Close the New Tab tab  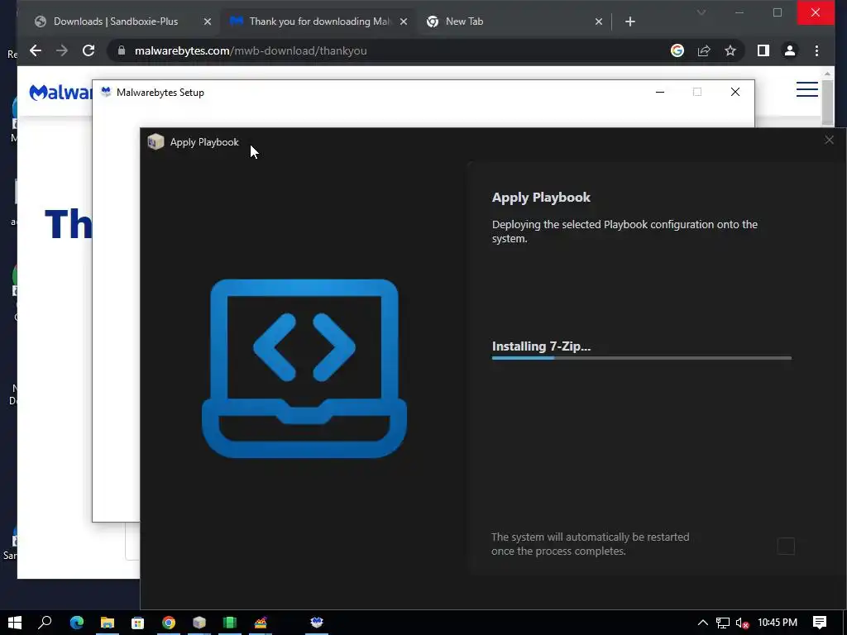(x=599, y=21)
